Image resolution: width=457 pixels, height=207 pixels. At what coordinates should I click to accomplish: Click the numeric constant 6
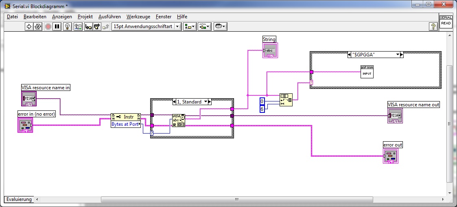[262, 109]
